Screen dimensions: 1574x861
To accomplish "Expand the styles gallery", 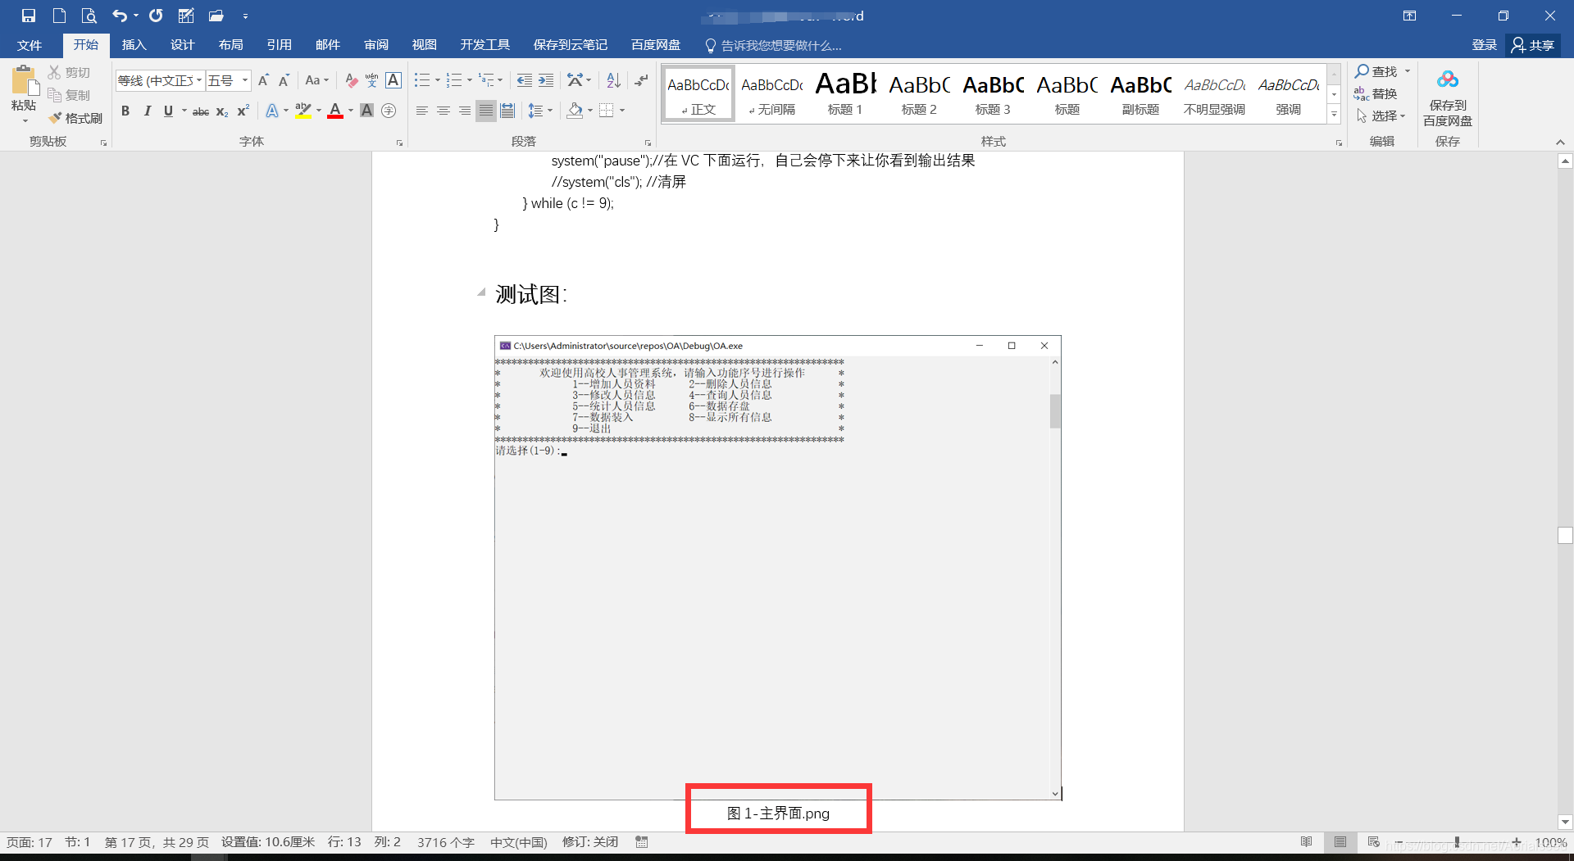I will click(x=1334, y=116).
